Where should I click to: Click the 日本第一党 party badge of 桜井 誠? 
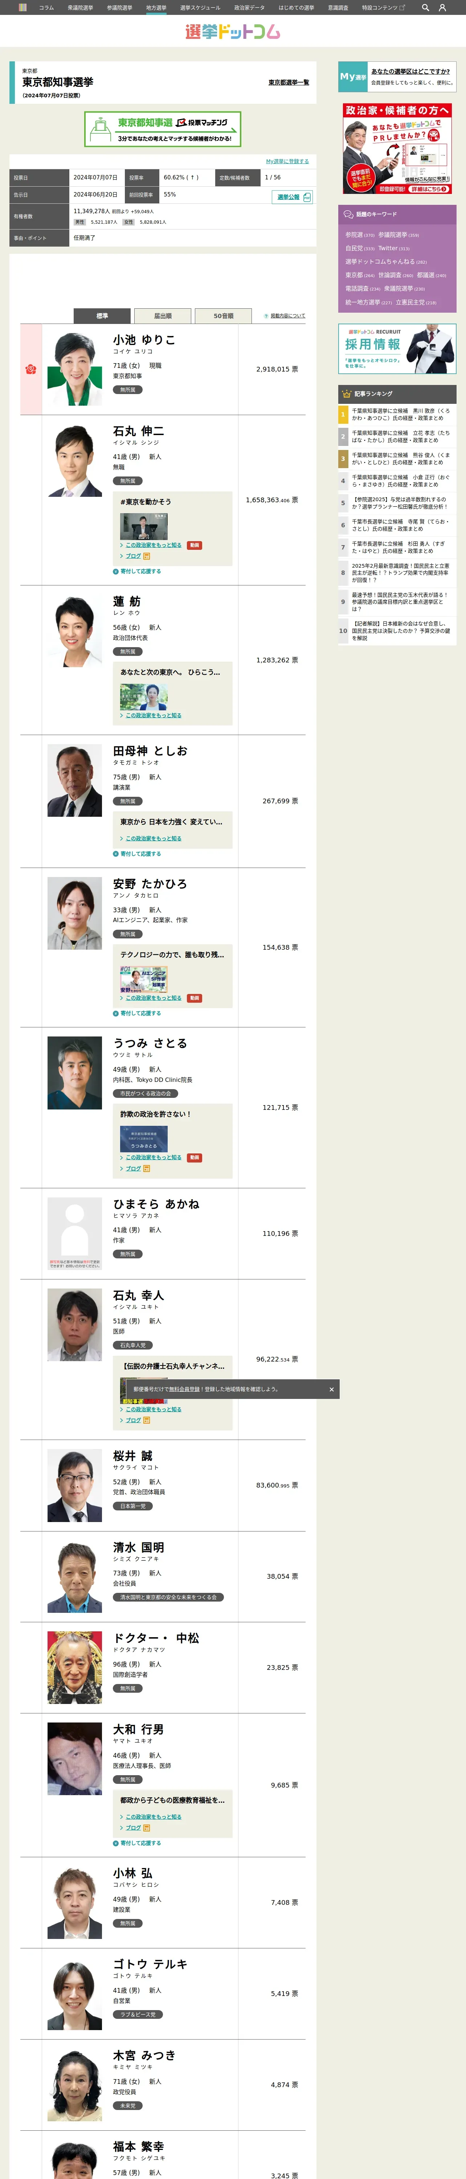[133, 1506]
